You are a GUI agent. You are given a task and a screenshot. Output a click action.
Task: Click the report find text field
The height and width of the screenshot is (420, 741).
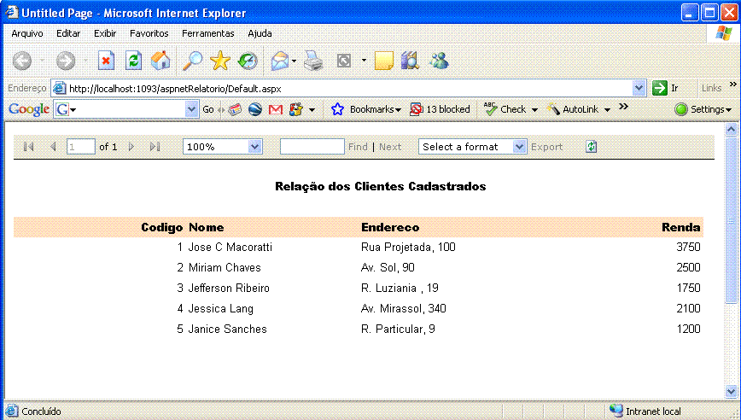(x=312, y=147)
